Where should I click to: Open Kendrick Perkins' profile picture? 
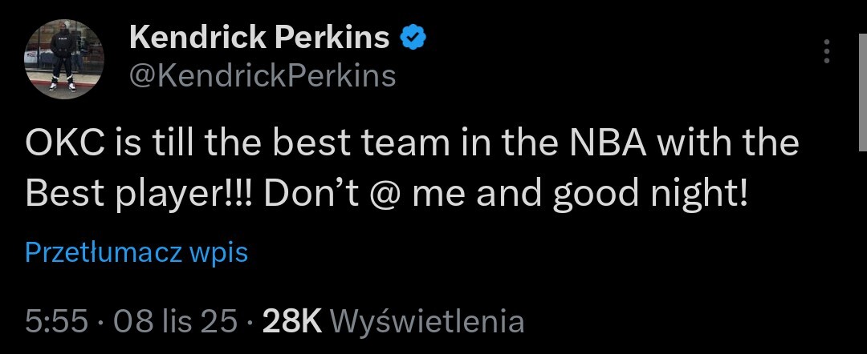tap(65, 59)
